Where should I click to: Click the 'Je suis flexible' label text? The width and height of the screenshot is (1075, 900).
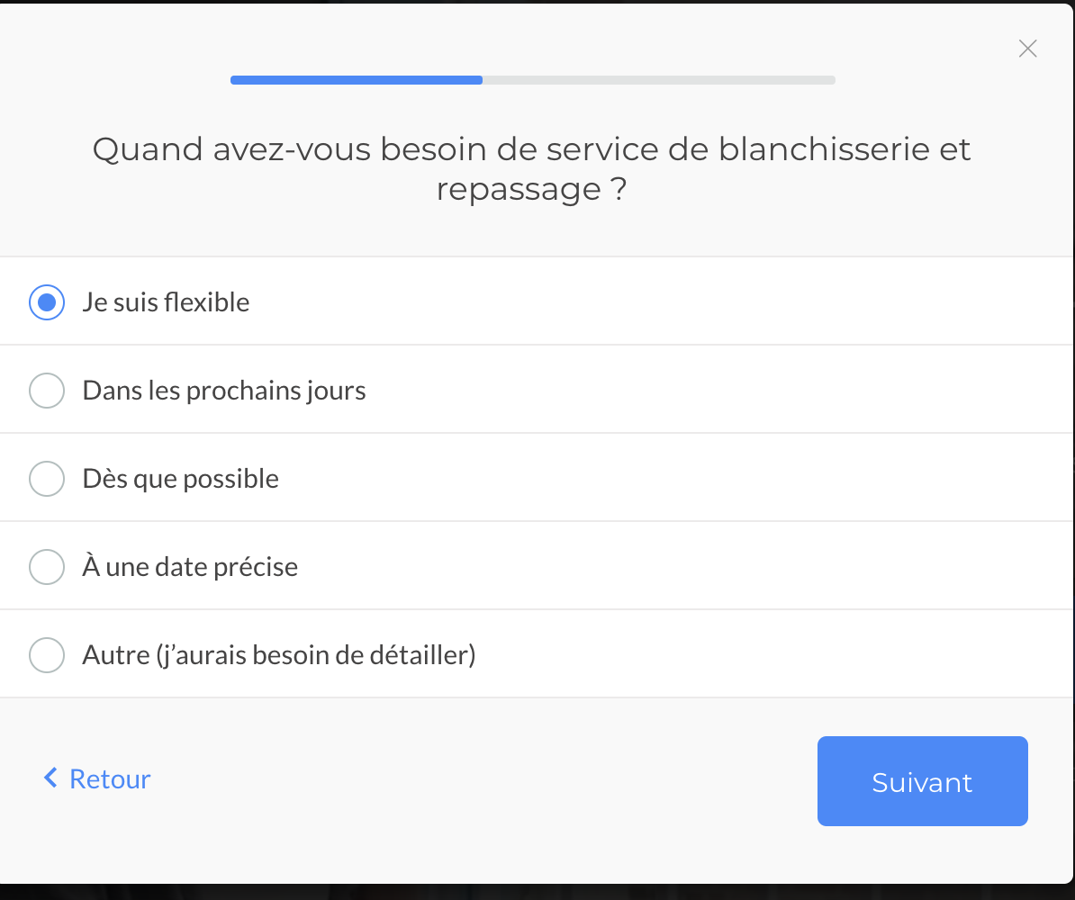[x=166, y=302]
